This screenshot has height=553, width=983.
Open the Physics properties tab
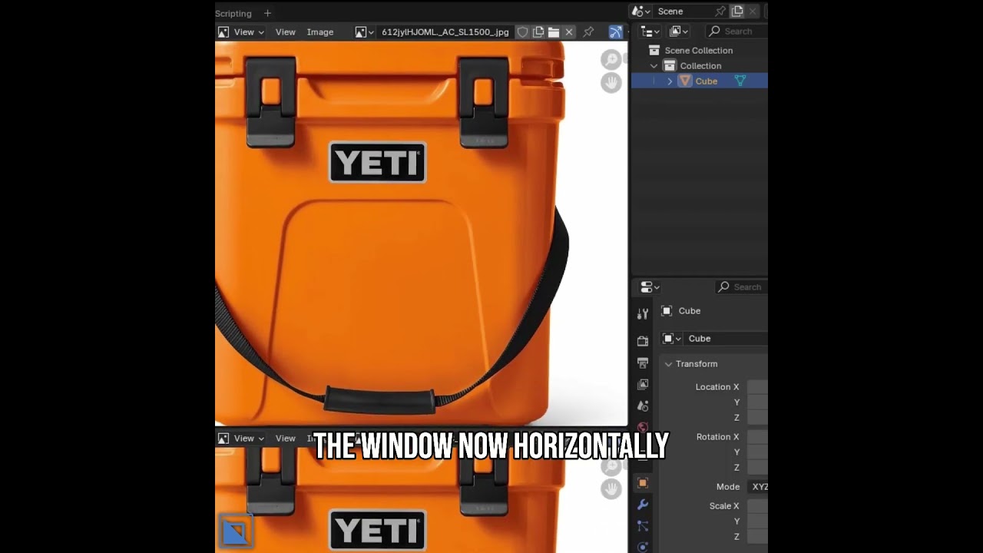643,547
